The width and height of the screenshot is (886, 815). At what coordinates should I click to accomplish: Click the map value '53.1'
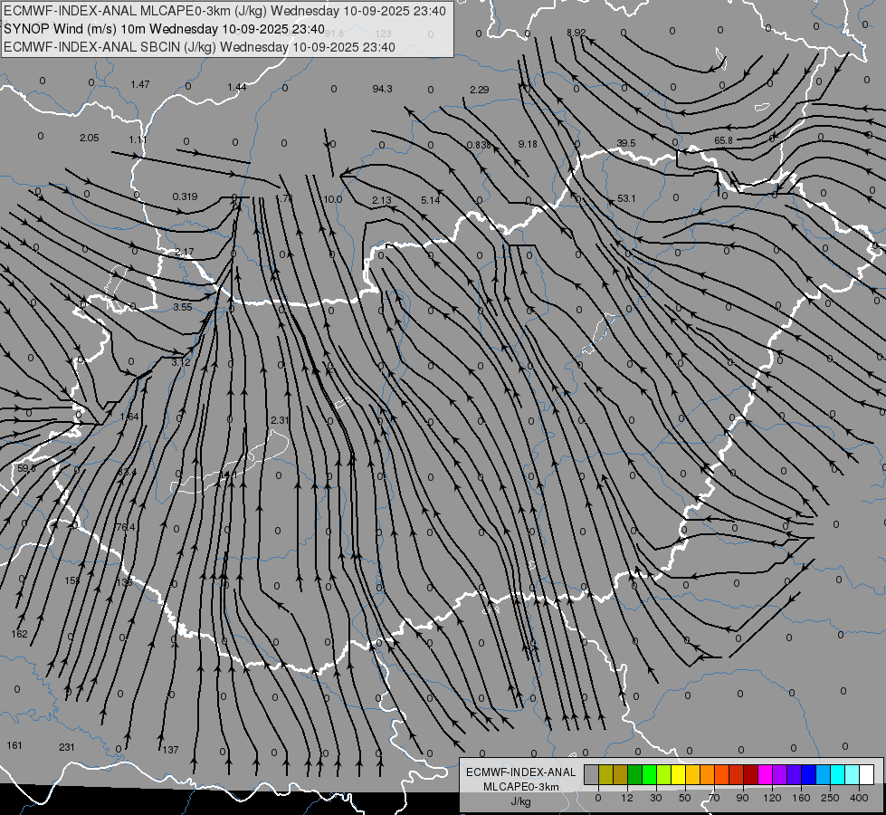click(x=626, y=198)
